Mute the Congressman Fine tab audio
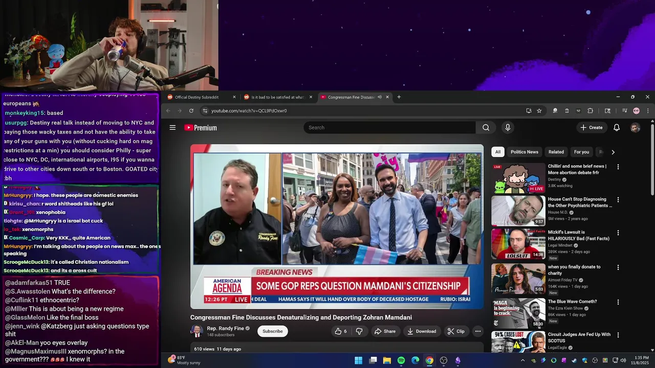The width and height of the screenshot is (655, 368). pyautogui.click(x=379, y=97)
